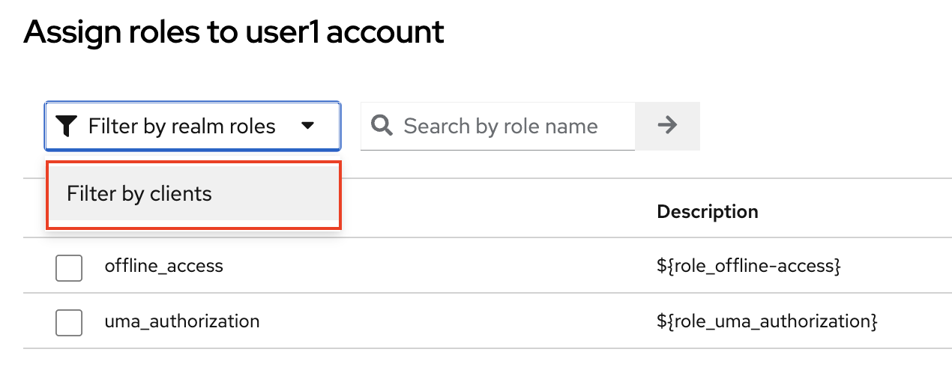
Task: Click the right arrow search submit icon
Action: click(x=667, y=126)
